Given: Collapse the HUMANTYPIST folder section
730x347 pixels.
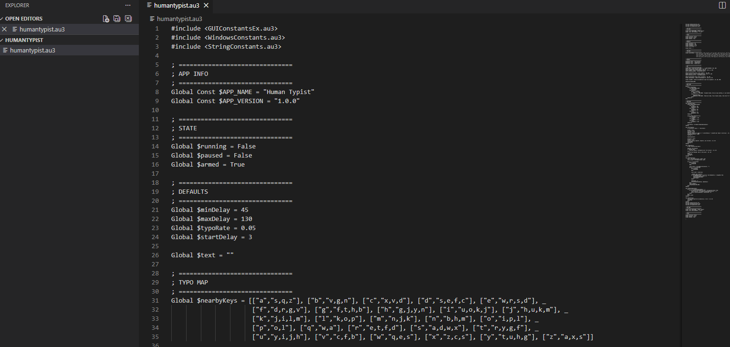Looking at the screenshot, I should (2, 40).
